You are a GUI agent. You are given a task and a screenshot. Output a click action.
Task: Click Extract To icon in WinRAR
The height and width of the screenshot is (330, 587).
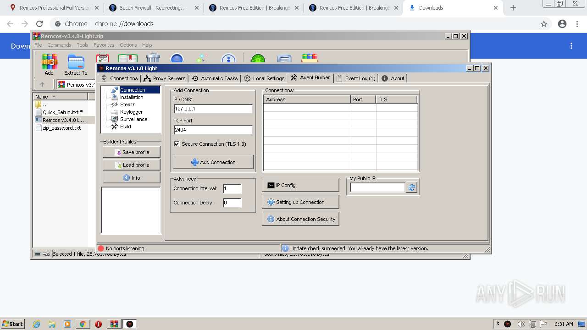click(x=76, y=64)
